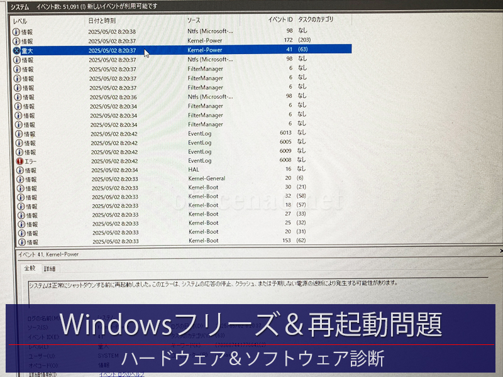Click the info icon of the EventLog 6005 row

pyautogui.click(x=19, y=143)
